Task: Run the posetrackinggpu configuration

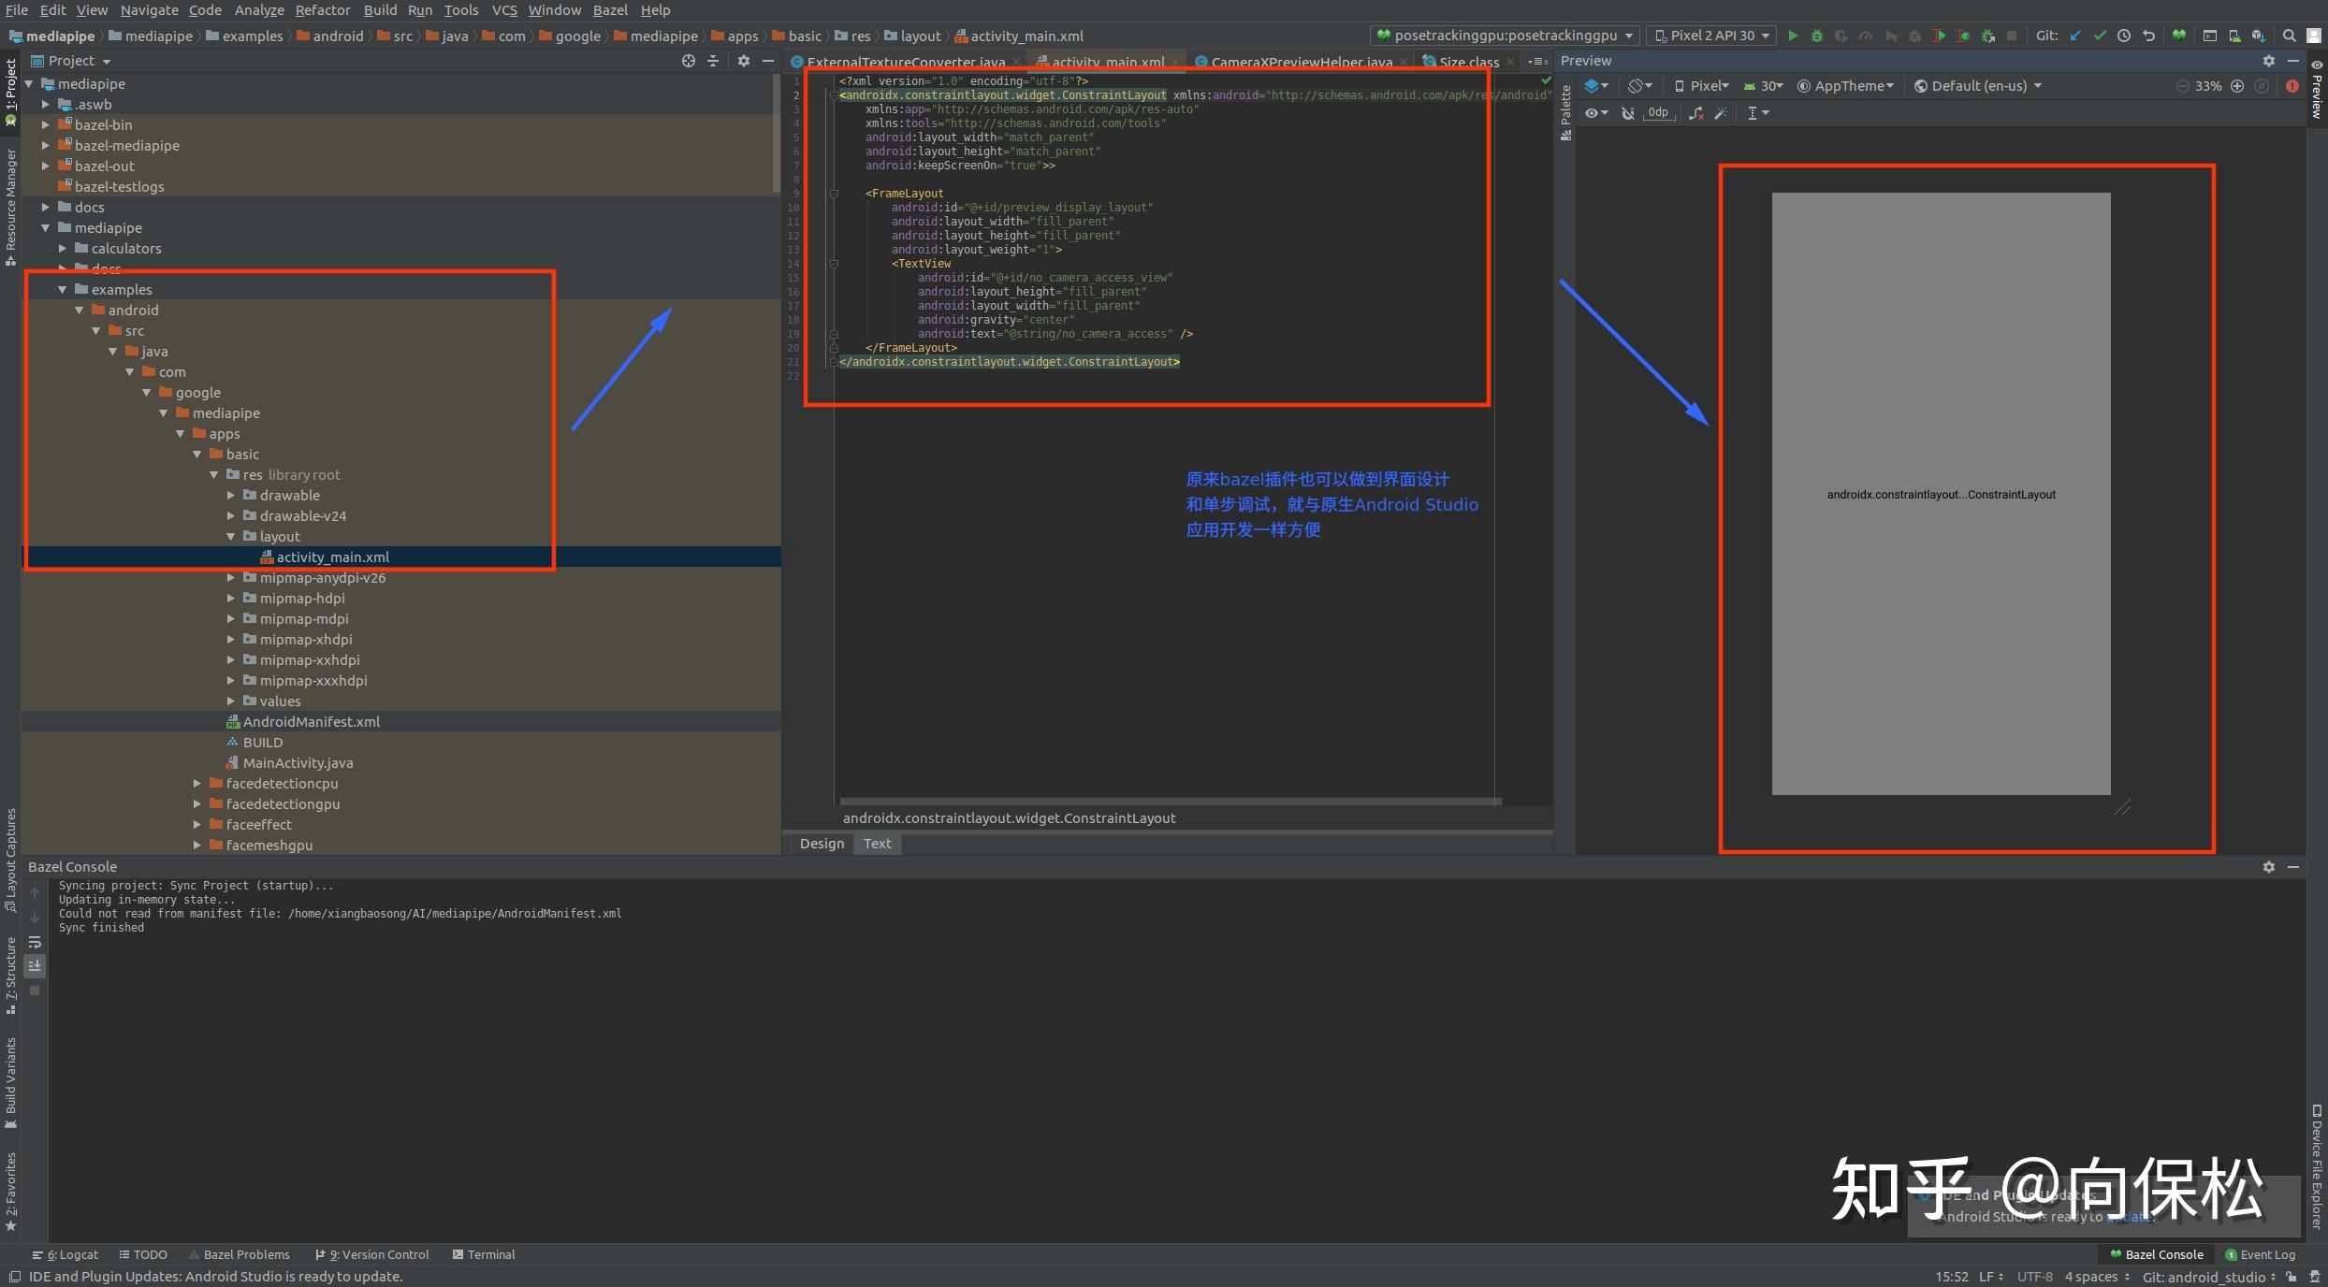Action: pos(1793,36)
